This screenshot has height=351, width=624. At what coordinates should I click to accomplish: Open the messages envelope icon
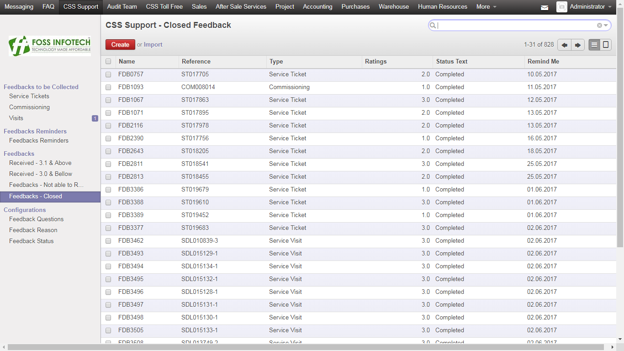point(545,7)
